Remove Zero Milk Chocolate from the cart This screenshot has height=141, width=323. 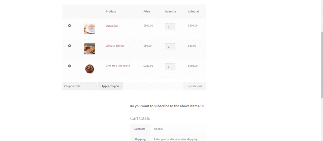click(x=69, y=66)
